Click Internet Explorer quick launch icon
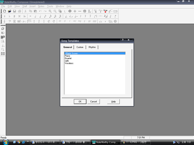This screenshot has height=145, width=194. [x=23, y=142]
